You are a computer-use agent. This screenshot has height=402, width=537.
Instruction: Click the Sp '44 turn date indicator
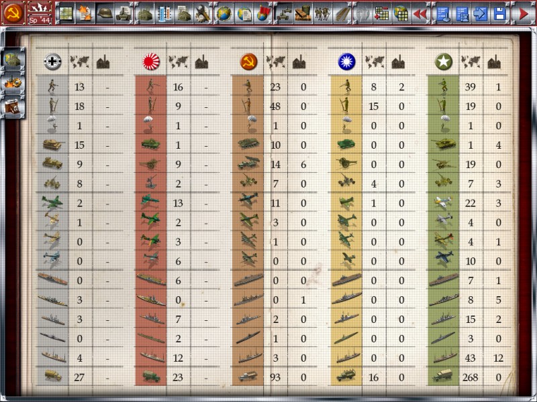click(40, 20)
